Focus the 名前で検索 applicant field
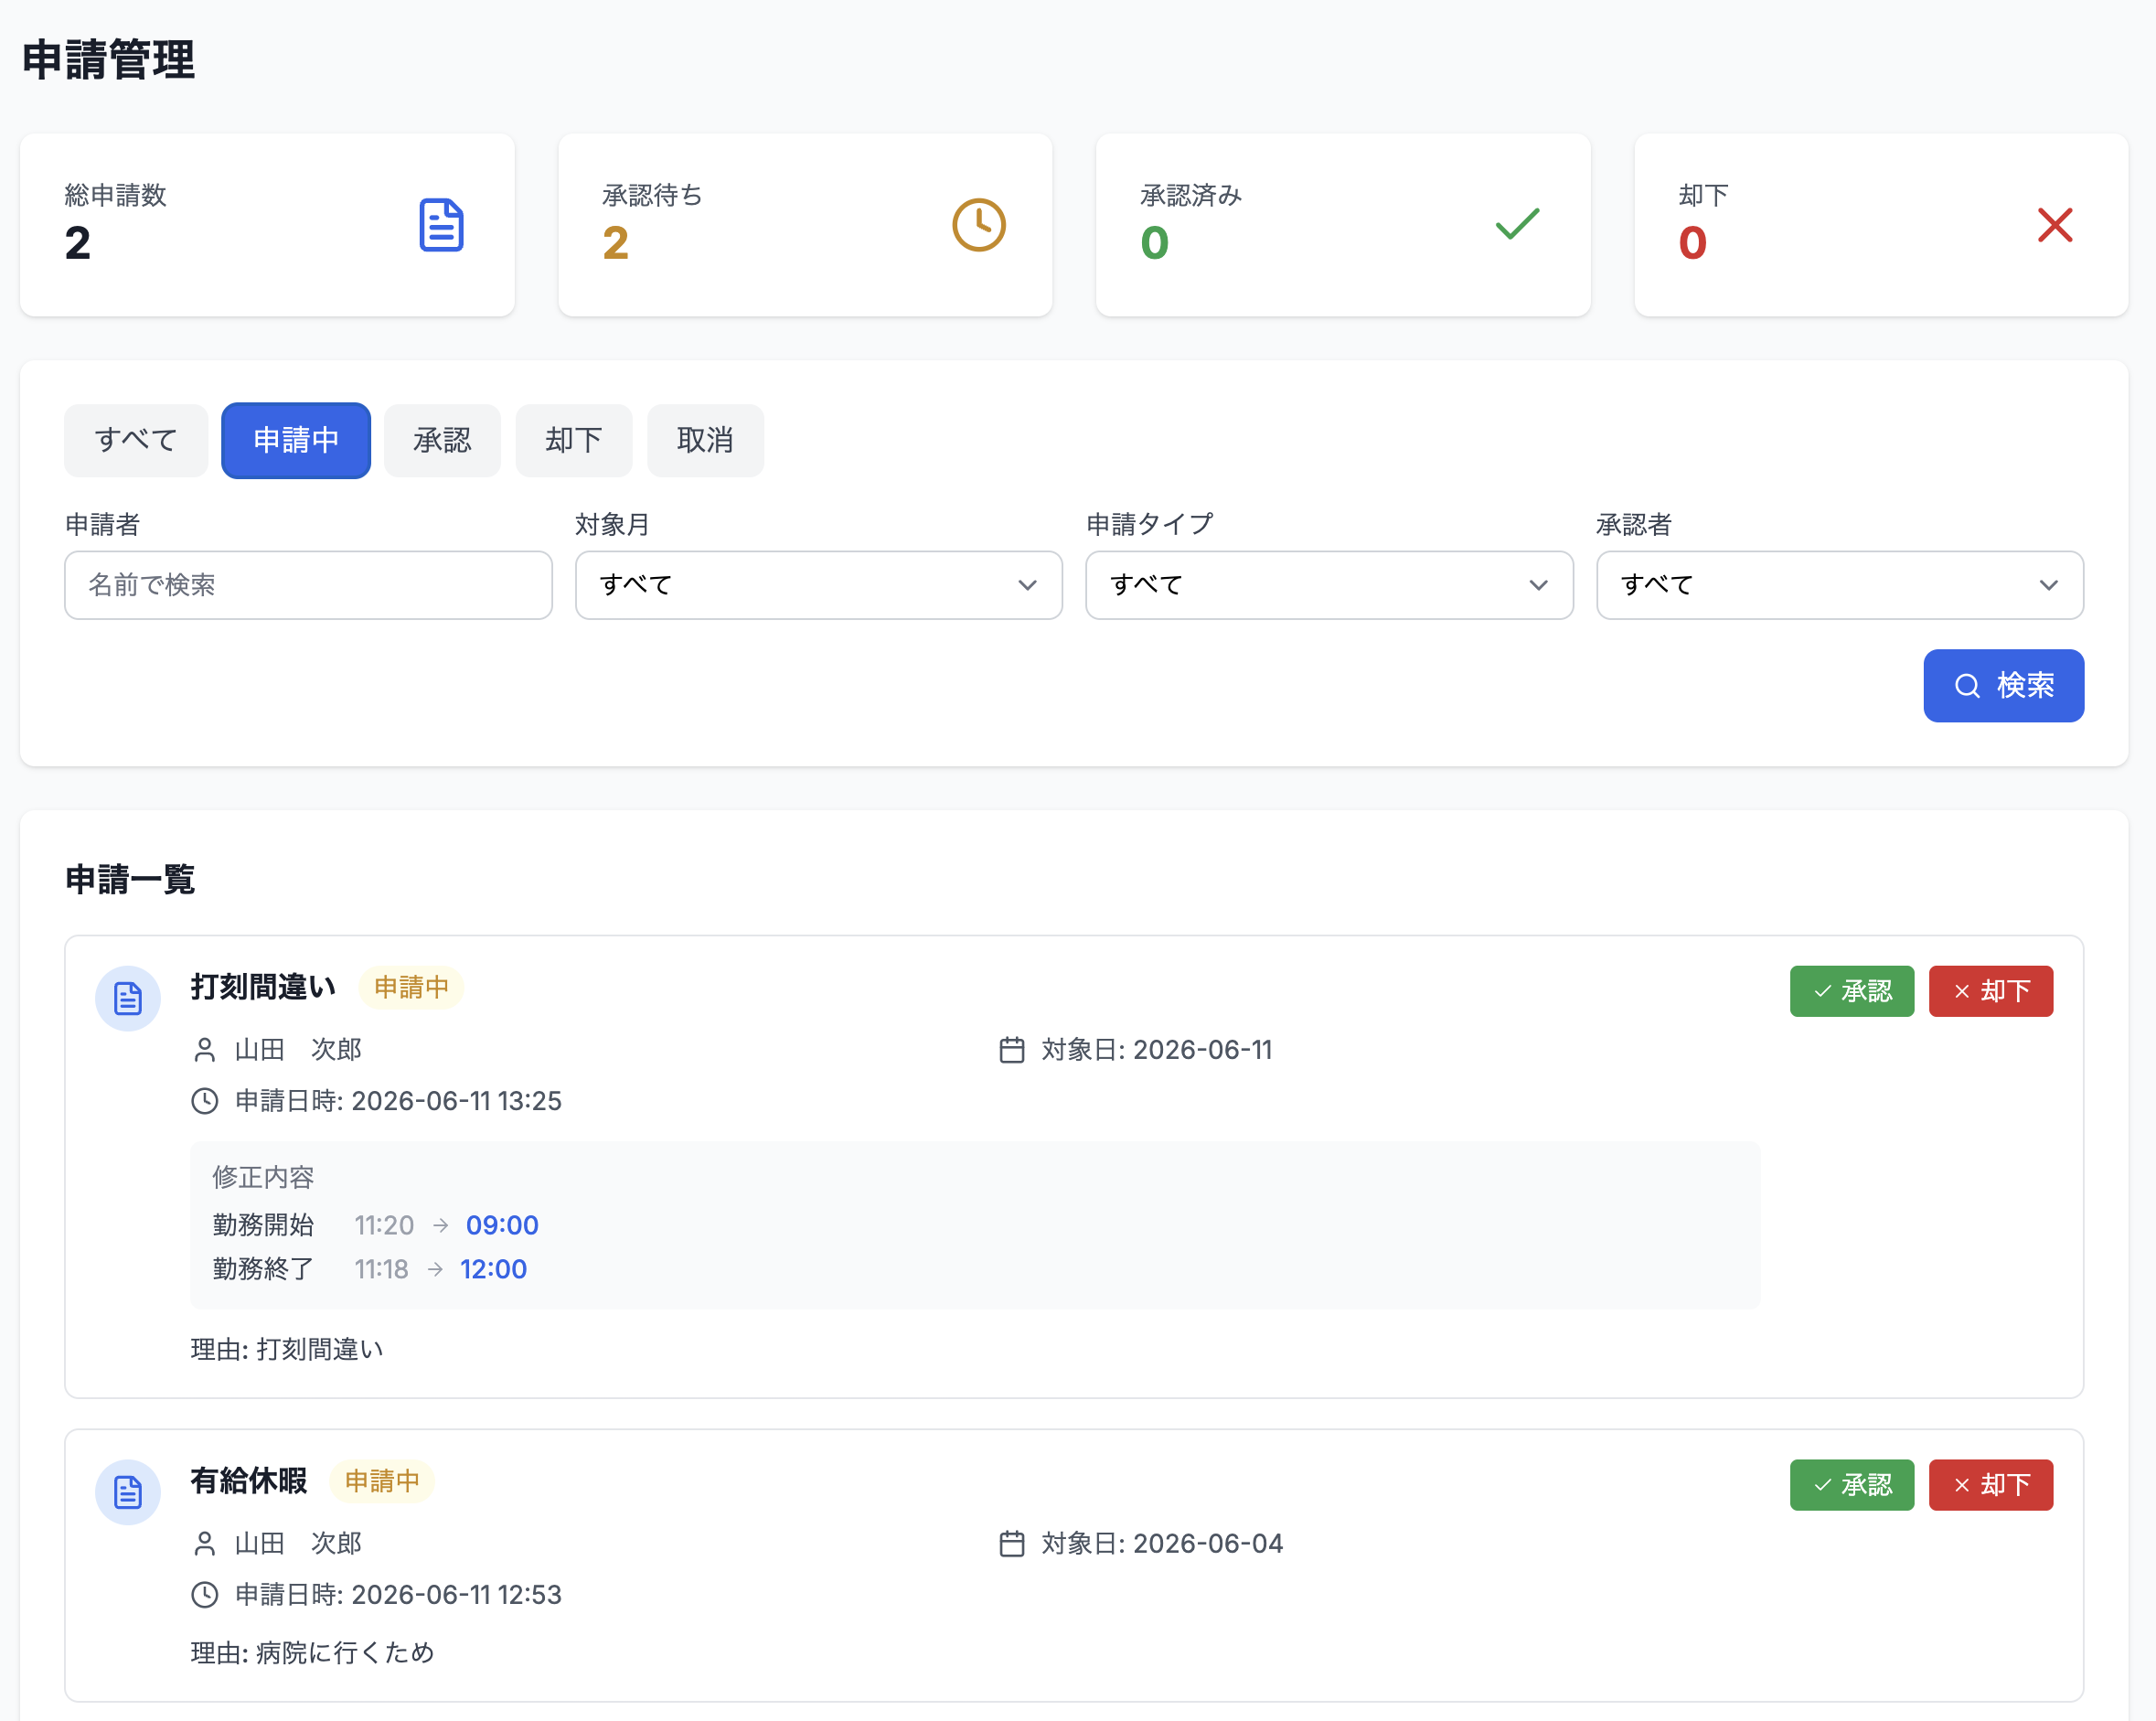This screenshot has width=2156, height=1721. (x=308, y=585)
